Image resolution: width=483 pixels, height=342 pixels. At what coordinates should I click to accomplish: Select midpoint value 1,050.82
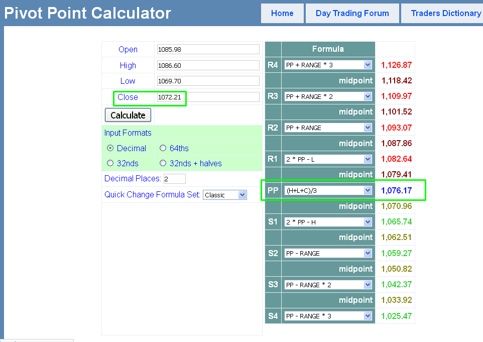[397, 269]
